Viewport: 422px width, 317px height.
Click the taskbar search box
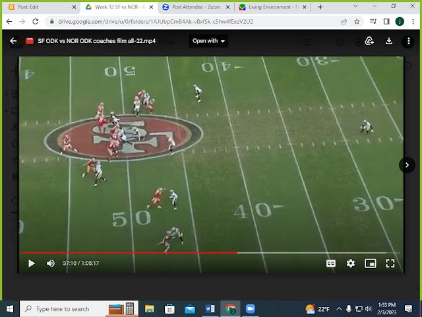79,309
